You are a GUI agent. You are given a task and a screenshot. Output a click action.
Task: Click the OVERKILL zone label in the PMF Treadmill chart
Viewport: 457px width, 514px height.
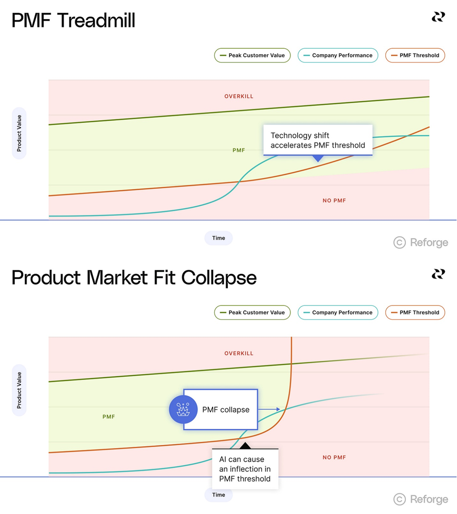(239, 97)
